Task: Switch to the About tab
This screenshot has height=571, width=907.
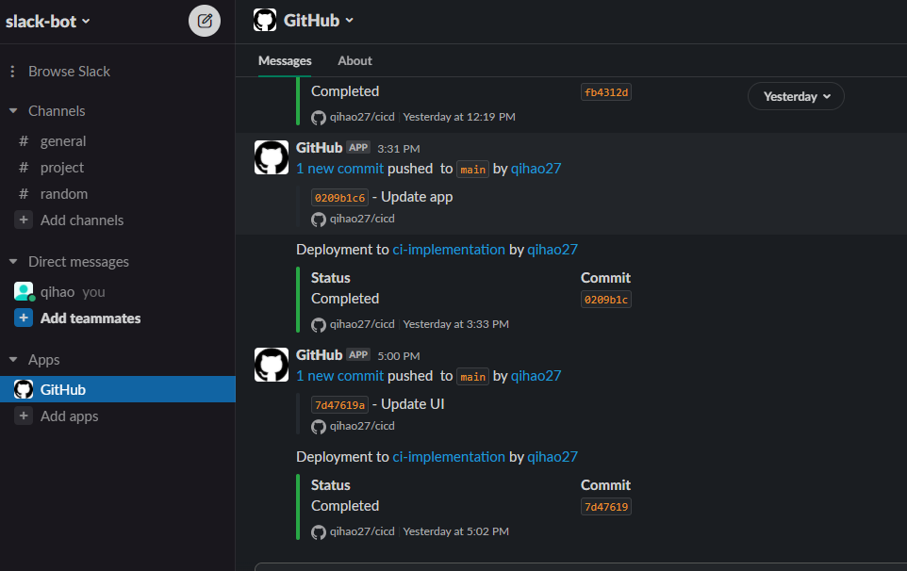Action: 355,60
